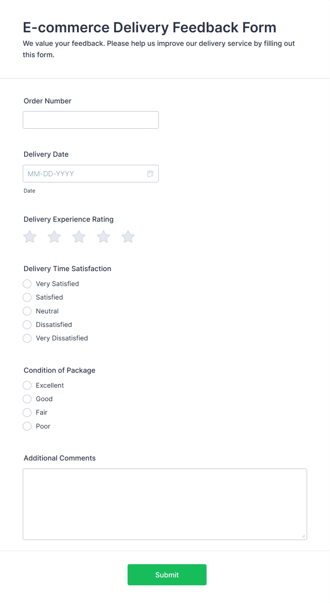Grab the comments box resize handle
Viewport: 330px width, 603px height.
[303, 537]
